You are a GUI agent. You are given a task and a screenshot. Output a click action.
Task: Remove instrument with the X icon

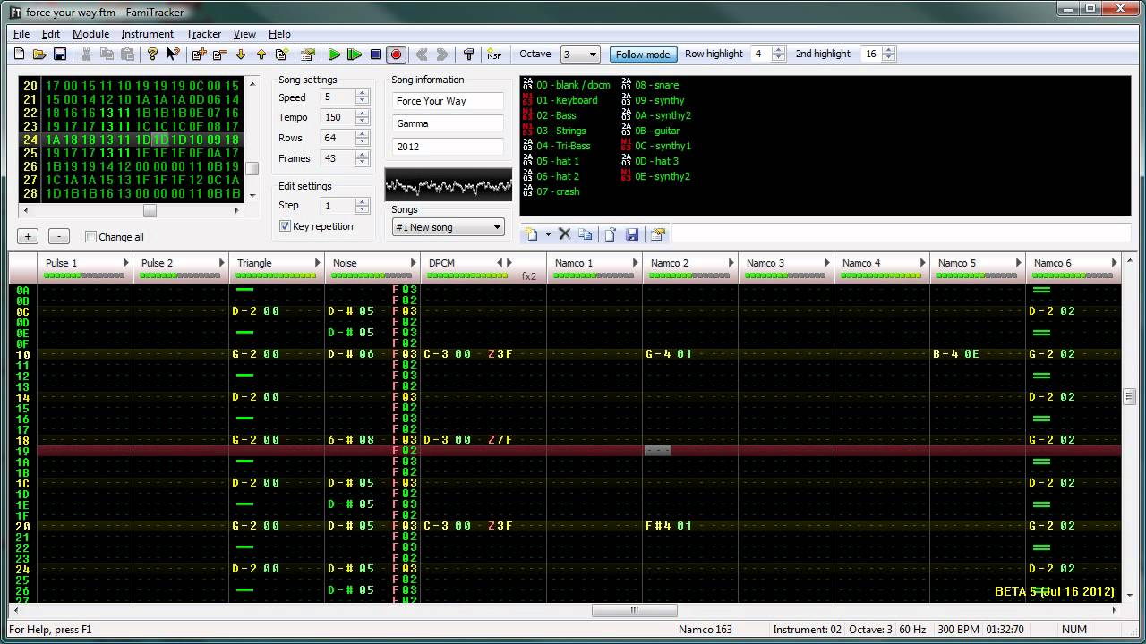[x=565, y=234]
